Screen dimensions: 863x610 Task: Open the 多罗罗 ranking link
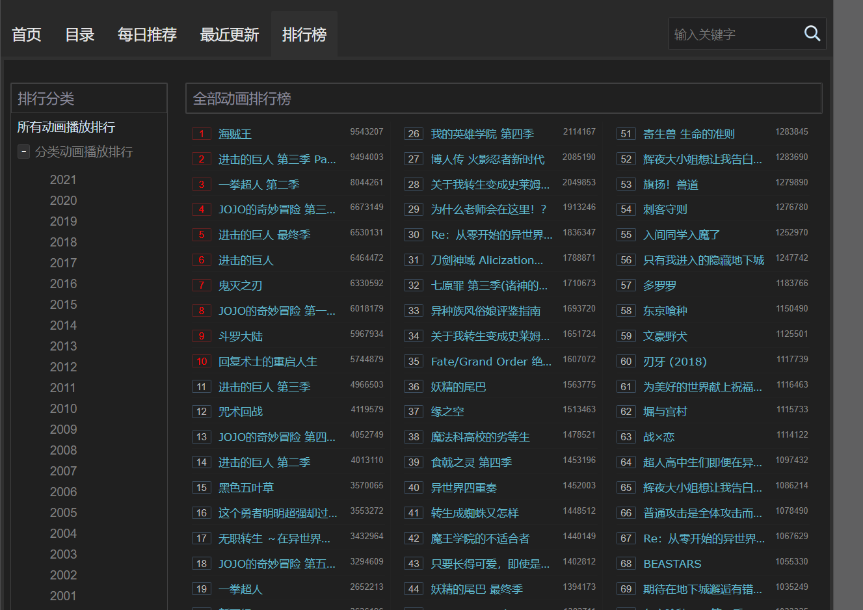pos(659,285)
